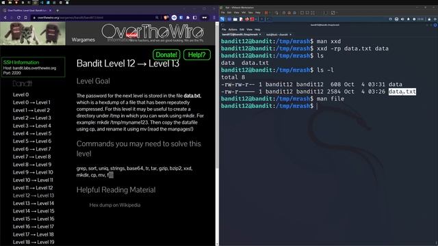
Task: Select the kali@kali terminal tab
Action: coord(277,35)
